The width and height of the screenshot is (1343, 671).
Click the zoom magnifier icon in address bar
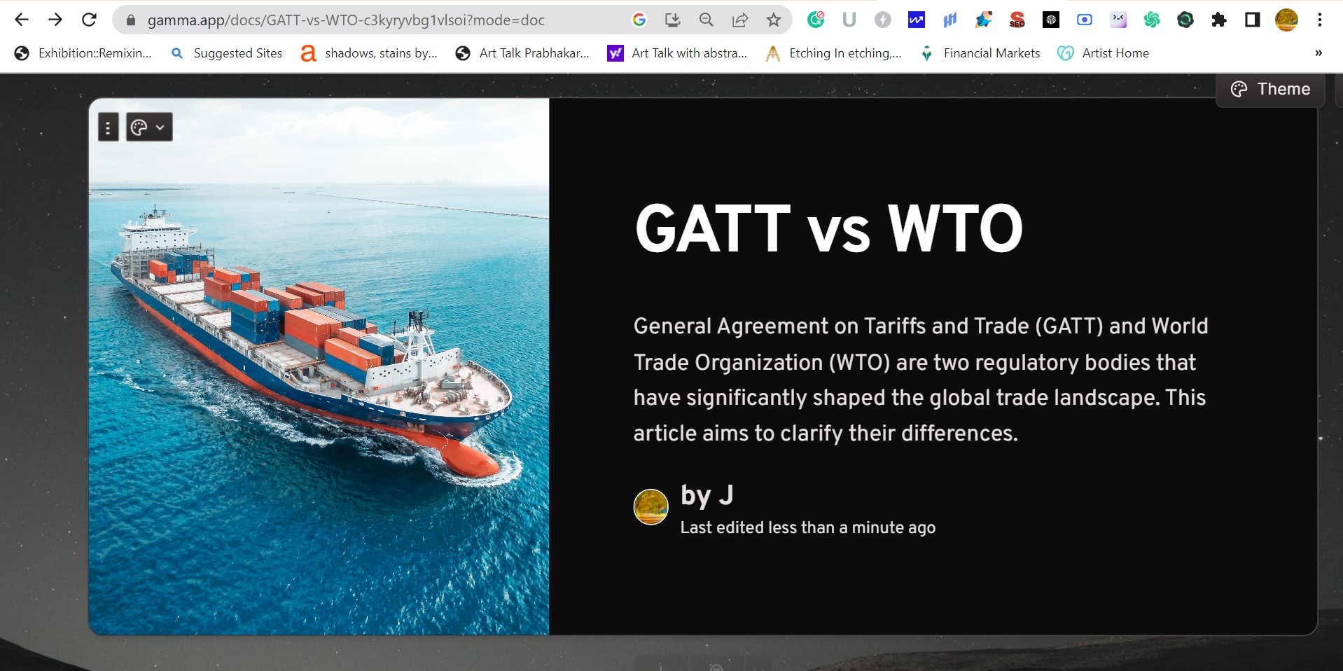pyautogui.click(x=706, y=20)
